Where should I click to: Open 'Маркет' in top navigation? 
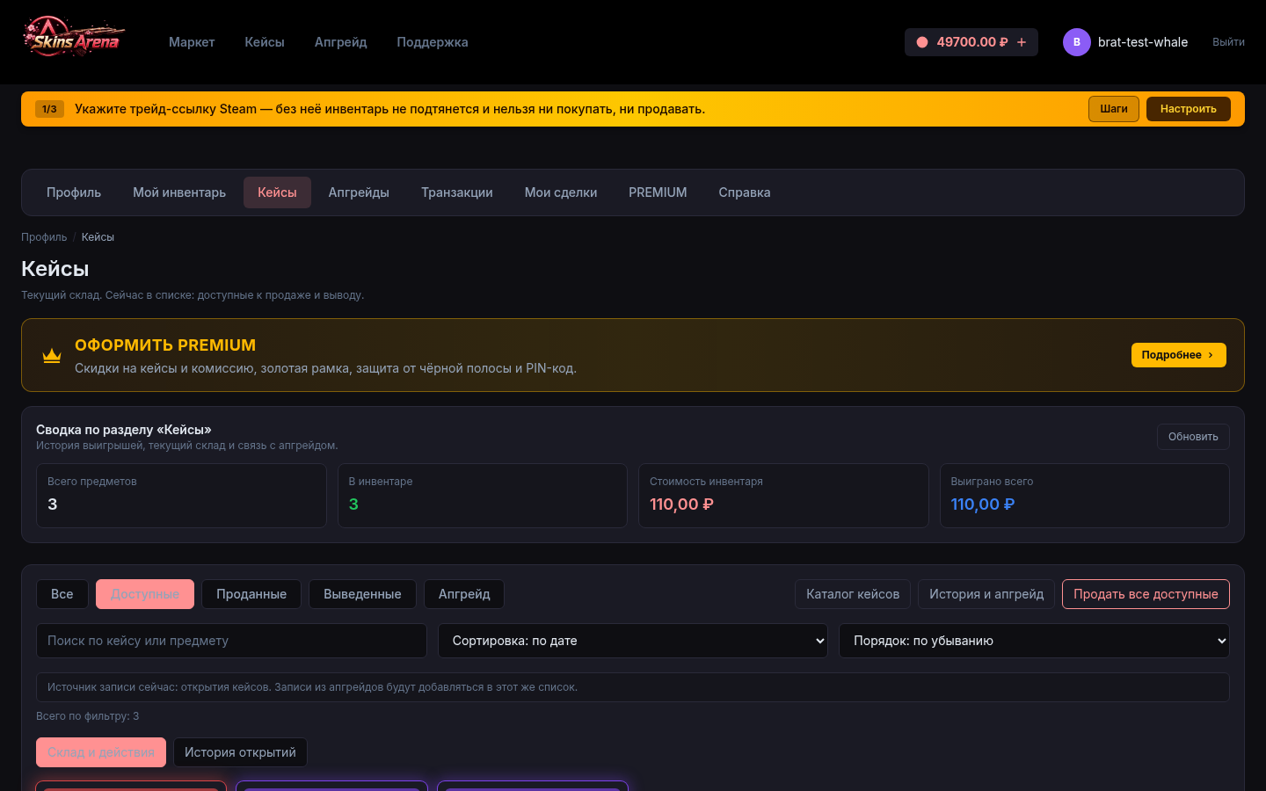tap(192, 42)
